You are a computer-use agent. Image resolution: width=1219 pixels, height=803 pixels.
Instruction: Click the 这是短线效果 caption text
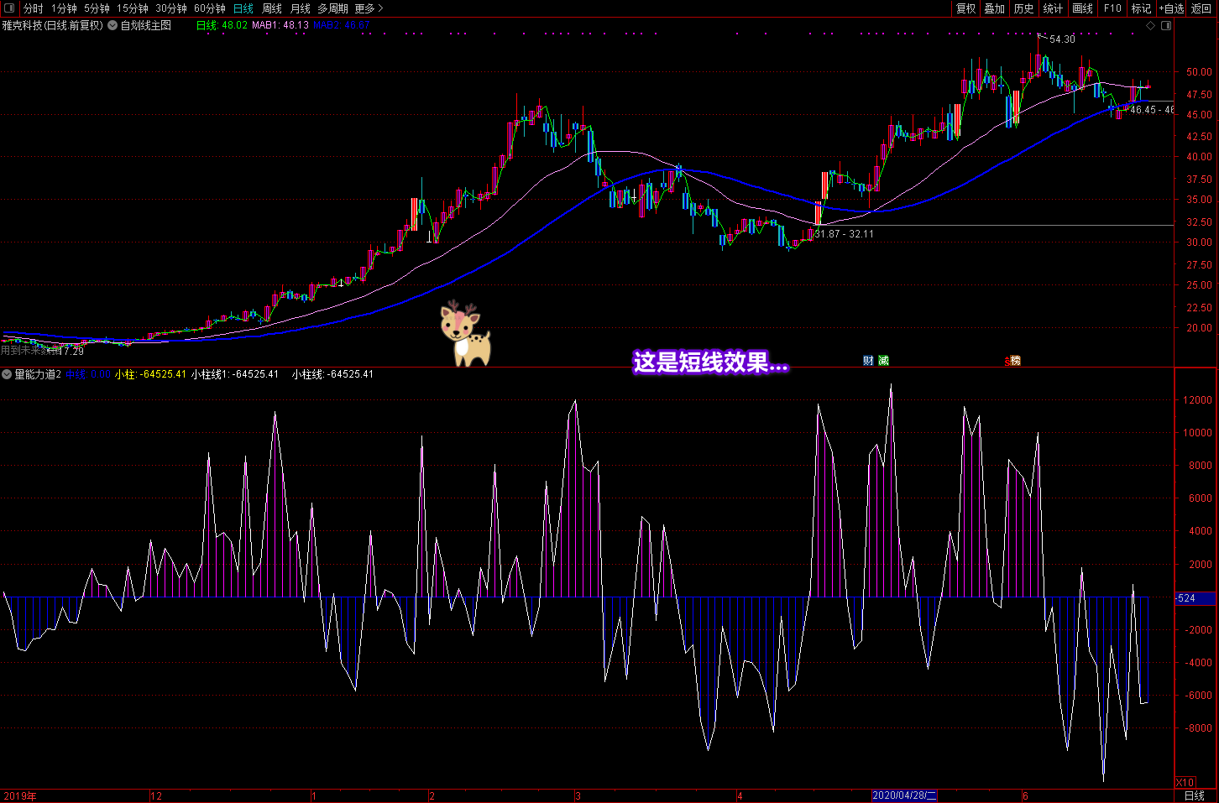coord(710,362)
